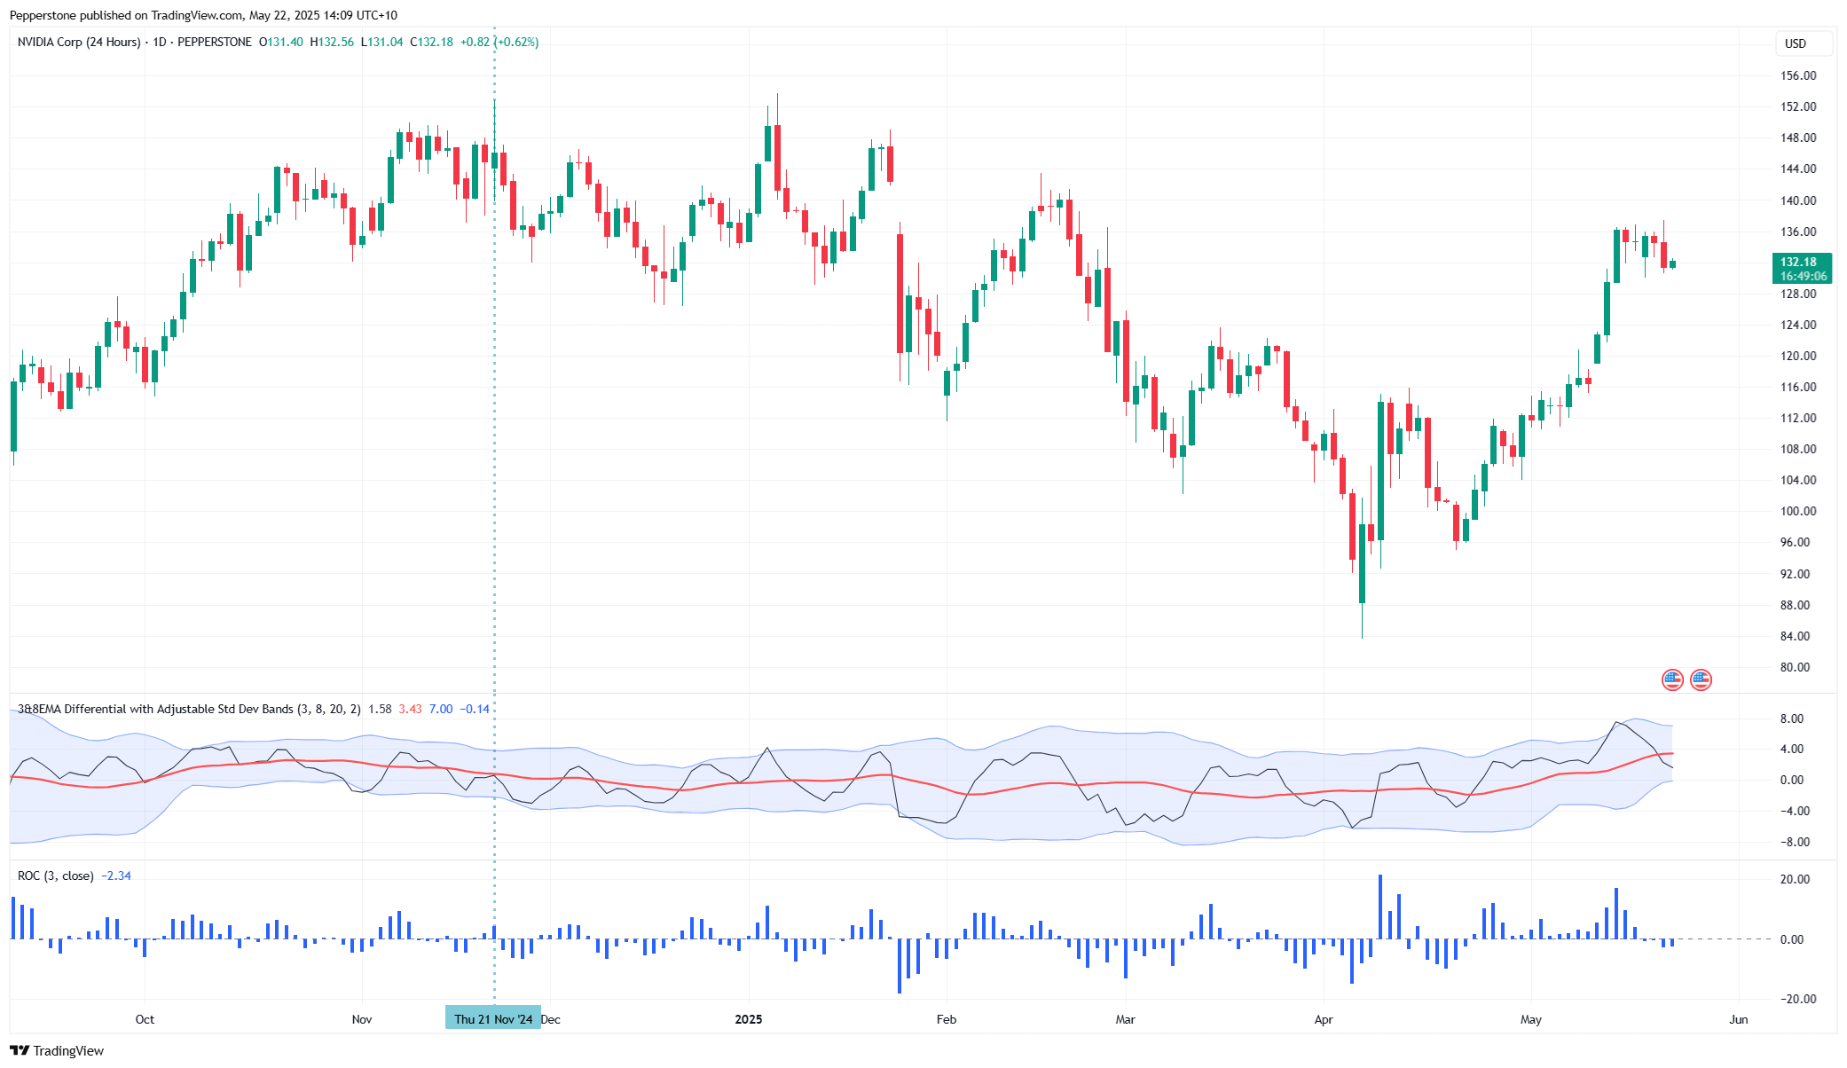Click the upper band value 7.00

coord(441,709)
